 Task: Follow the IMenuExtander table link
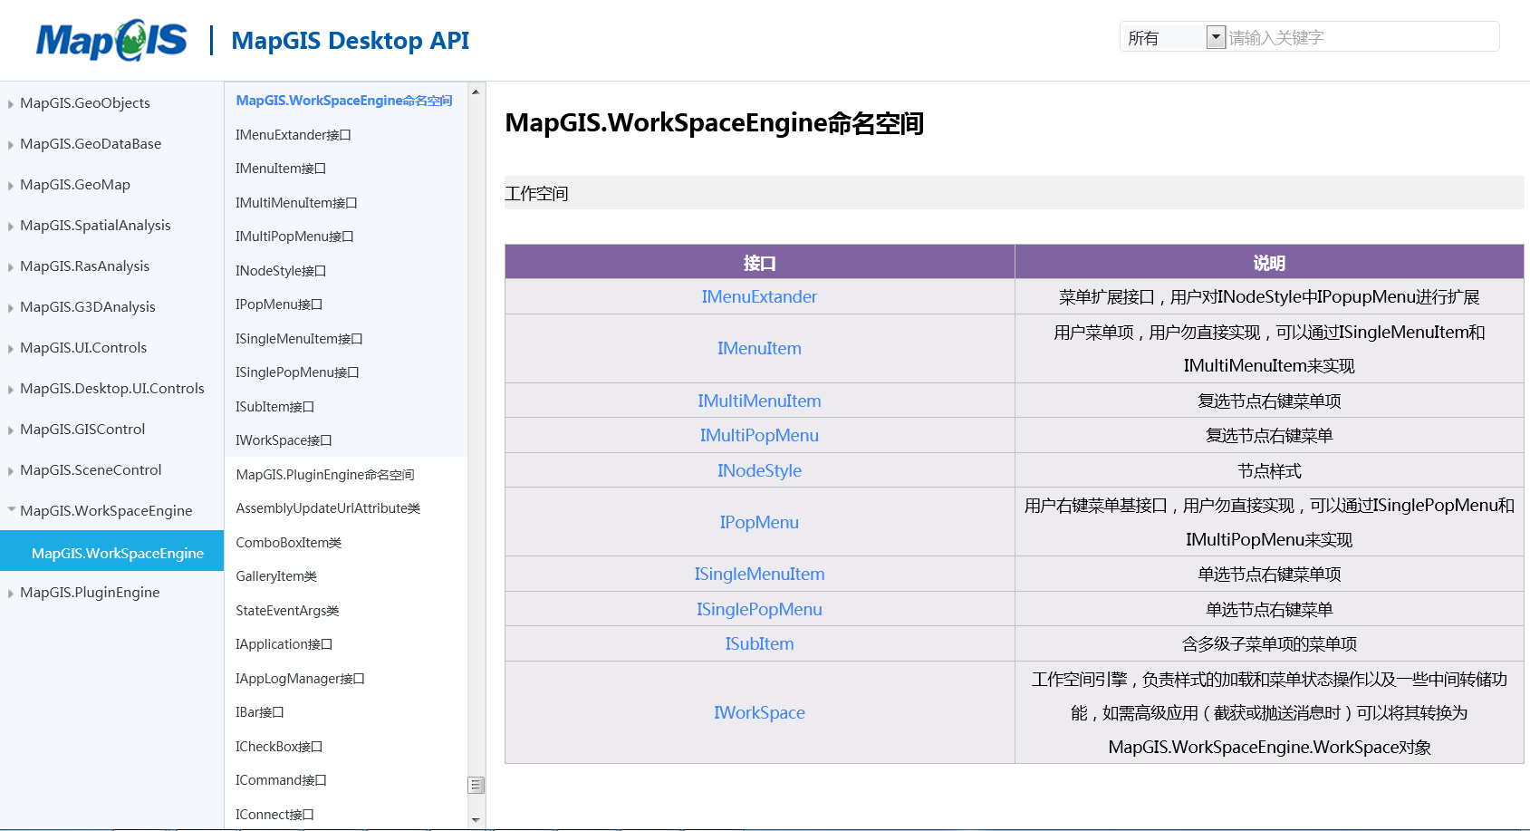[x=759, y=296]
